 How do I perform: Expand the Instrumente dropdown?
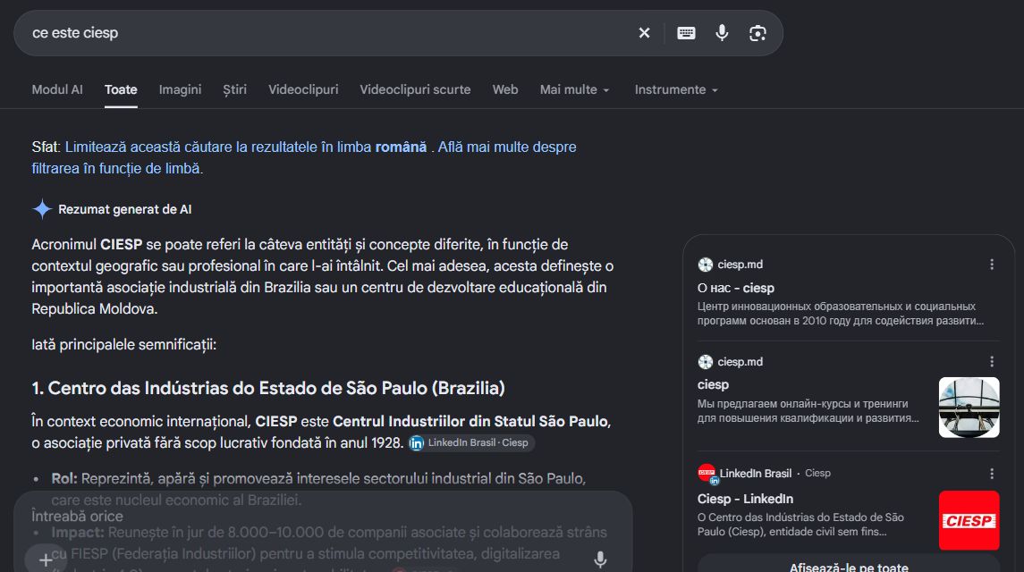(x=677, y=89)
